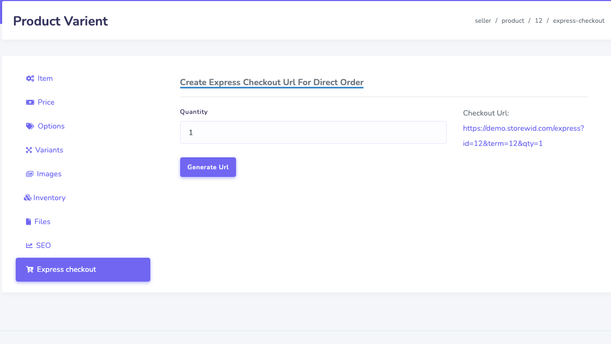Open the generated checkout URL link
Viewport: 611px width, 344px height.
pyautogui.click(x=523, y=136)
